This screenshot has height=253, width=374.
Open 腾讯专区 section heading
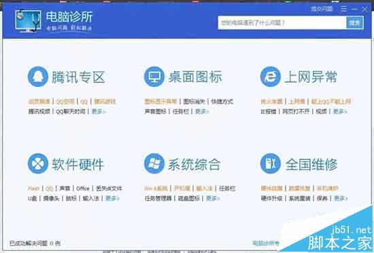tap(78, 78)
